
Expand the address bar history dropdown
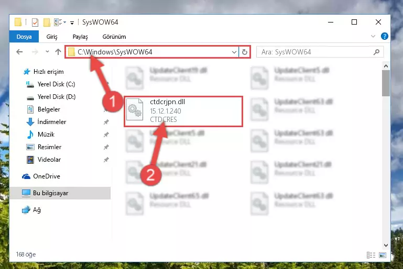234,52
